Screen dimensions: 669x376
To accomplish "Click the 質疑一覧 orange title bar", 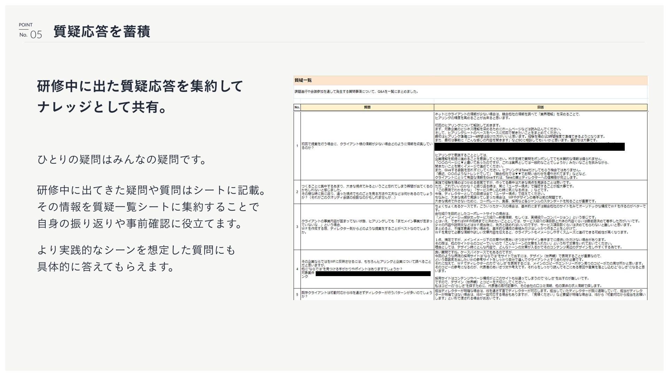I will coord(470,80).
